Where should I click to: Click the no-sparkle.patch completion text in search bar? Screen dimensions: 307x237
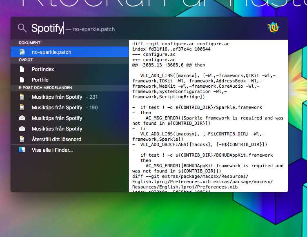pyautogui.click(x=94, y=29)
